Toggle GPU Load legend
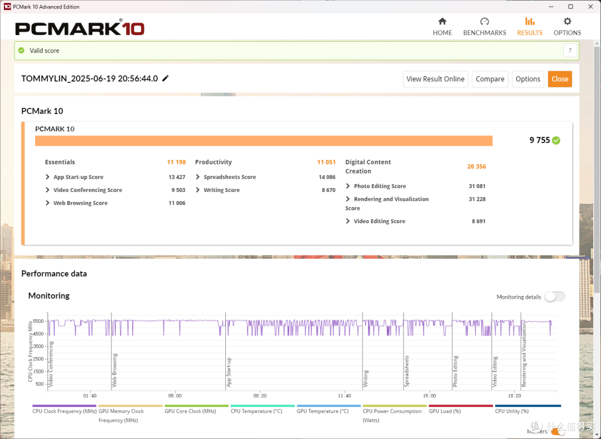 click(x=461, y=409)
